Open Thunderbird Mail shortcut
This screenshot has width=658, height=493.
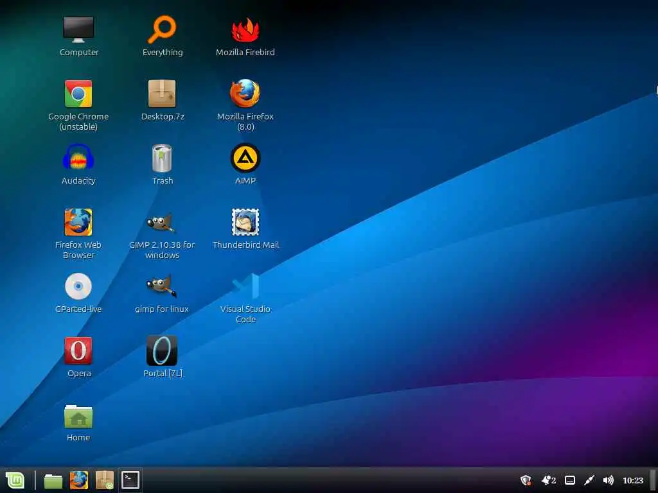coord(245,222)
